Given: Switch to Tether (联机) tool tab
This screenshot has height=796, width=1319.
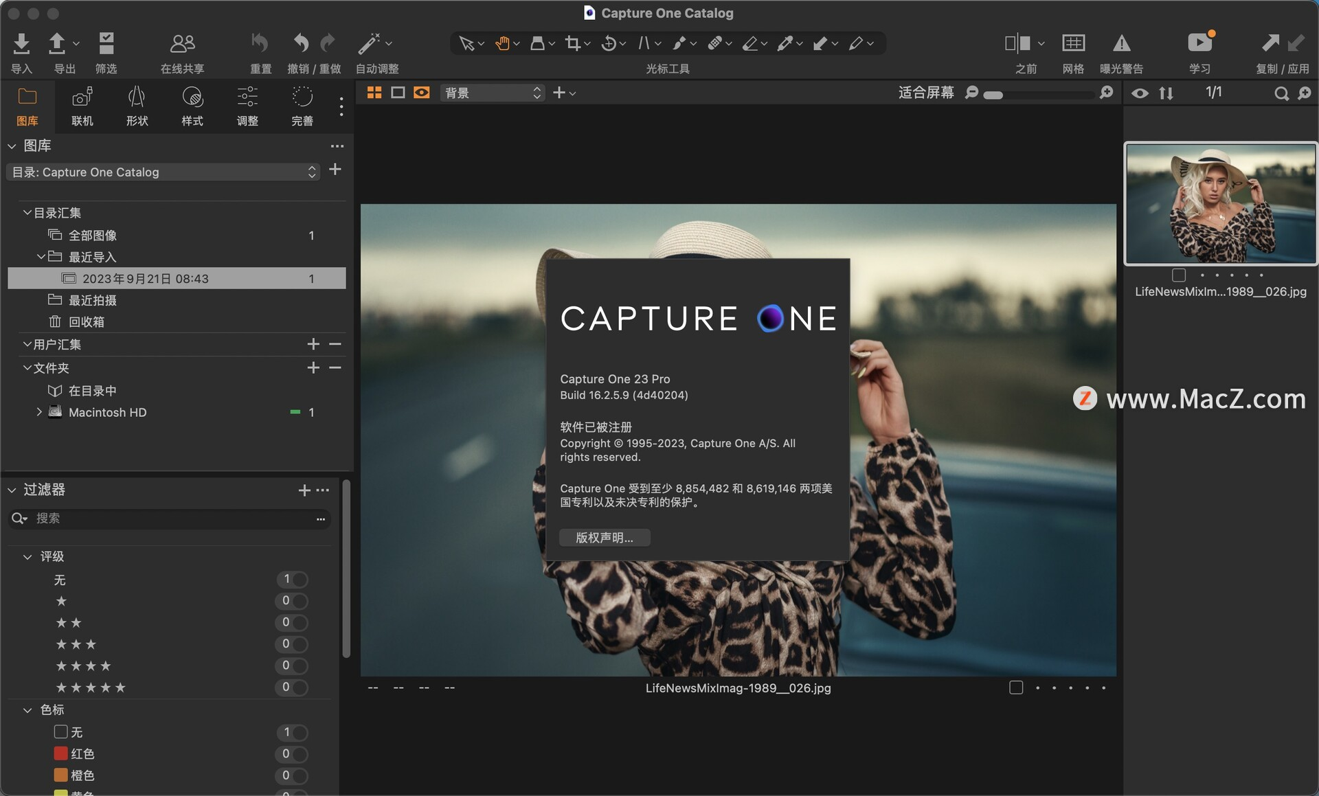Looking at the screenshot, I should point(82,106).
